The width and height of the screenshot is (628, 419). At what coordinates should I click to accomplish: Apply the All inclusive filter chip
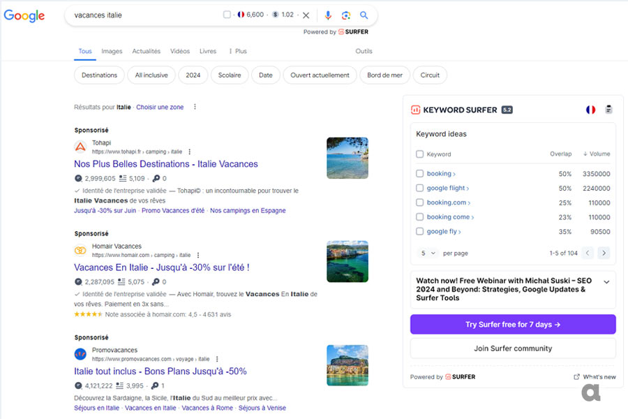click(151, 75)
